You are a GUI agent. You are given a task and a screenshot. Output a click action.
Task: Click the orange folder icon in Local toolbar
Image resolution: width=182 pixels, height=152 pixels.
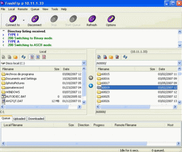15,57
